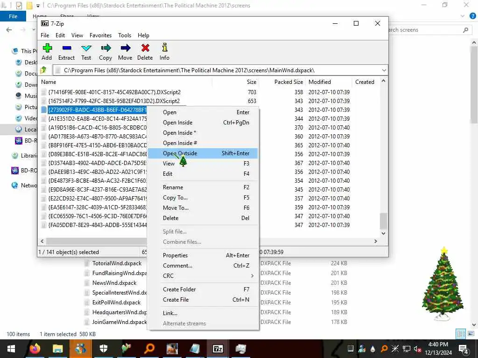Open File Explorer taskbar icon
Viewport: 478px width, 358px height.
pos(57,349)
